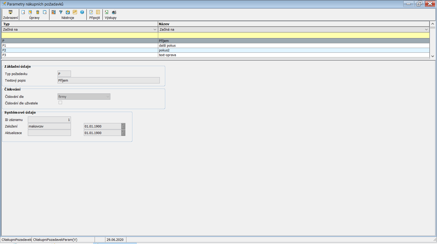The height and width of the screenshot is (244, 437).
Task: Delete the record using the trash icon
Action: click(38, 12)
